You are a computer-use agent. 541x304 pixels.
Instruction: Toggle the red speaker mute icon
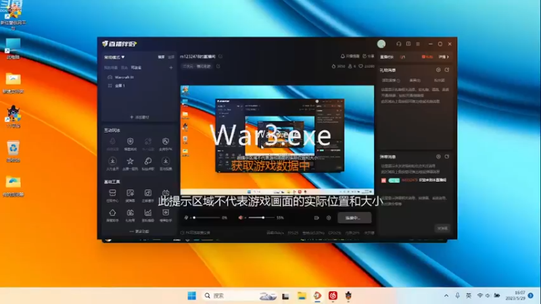click(241, 218)
